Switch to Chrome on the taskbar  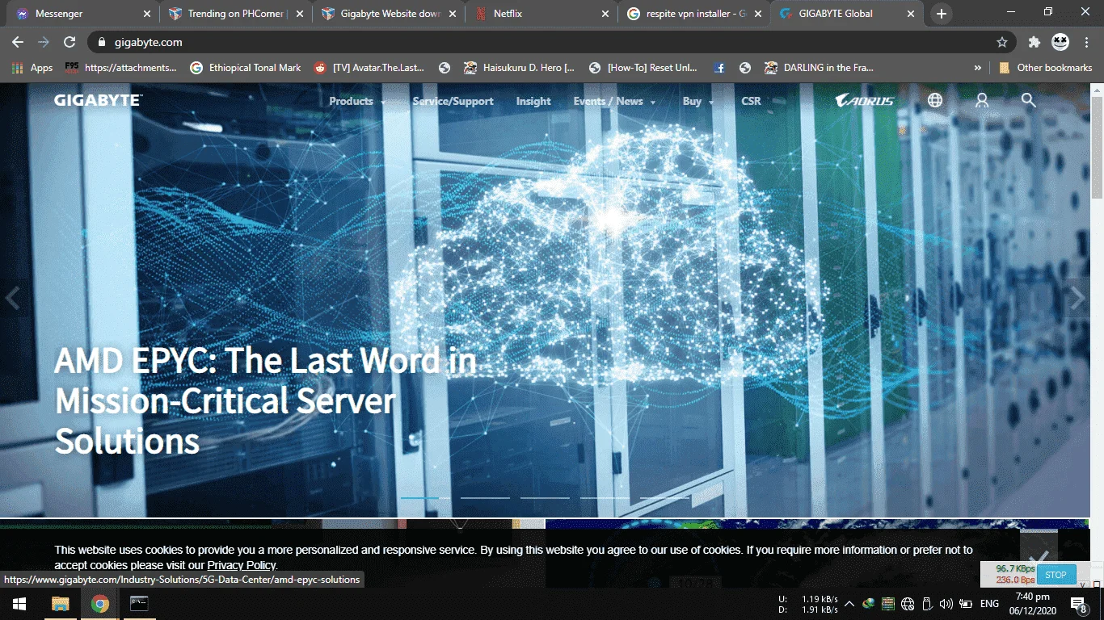pyautogui.click(x=100, y=603)
